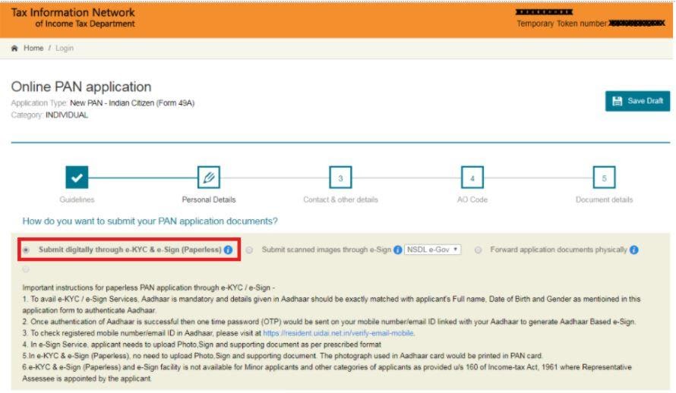The width and height of the screenshot is (676, 393).
Task: Click info icon beside Forward application documents physically
Action: click(x=634, y=250)
